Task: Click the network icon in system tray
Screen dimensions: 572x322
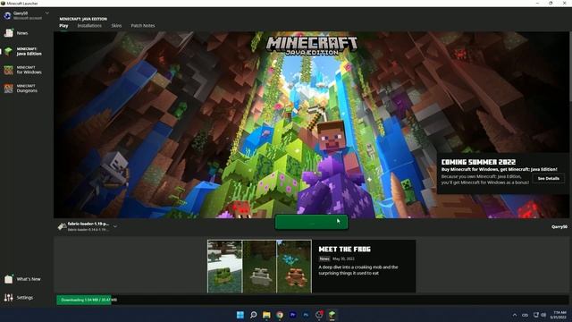Action: [x=536, y=315]
